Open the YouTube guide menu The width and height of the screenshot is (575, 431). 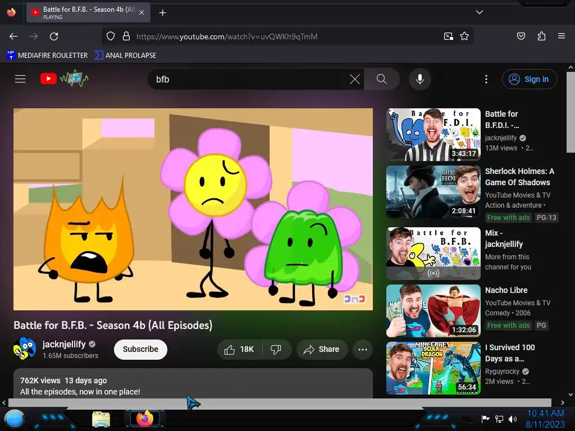(20, 79)
